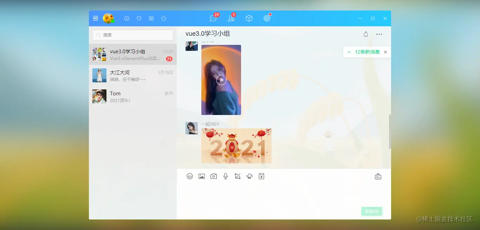Start voice recording with microphone icon
Viewport: 480px width, 230px height.
point(226,176)
